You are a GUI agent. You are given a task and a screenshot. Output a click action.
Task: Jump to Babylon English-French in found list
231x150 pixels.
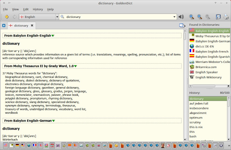pos(209,52)
